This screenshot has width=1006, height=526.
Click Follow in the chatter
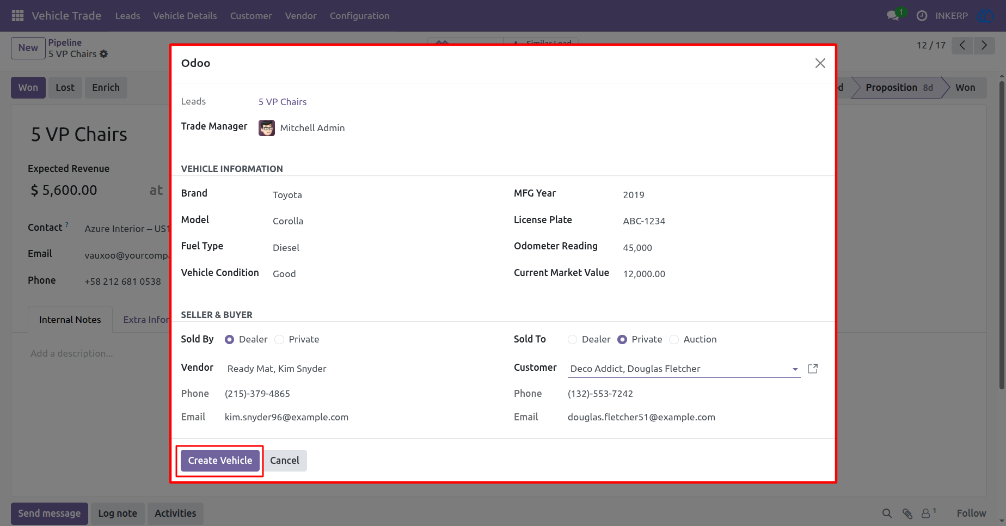(x=971, y=513)
